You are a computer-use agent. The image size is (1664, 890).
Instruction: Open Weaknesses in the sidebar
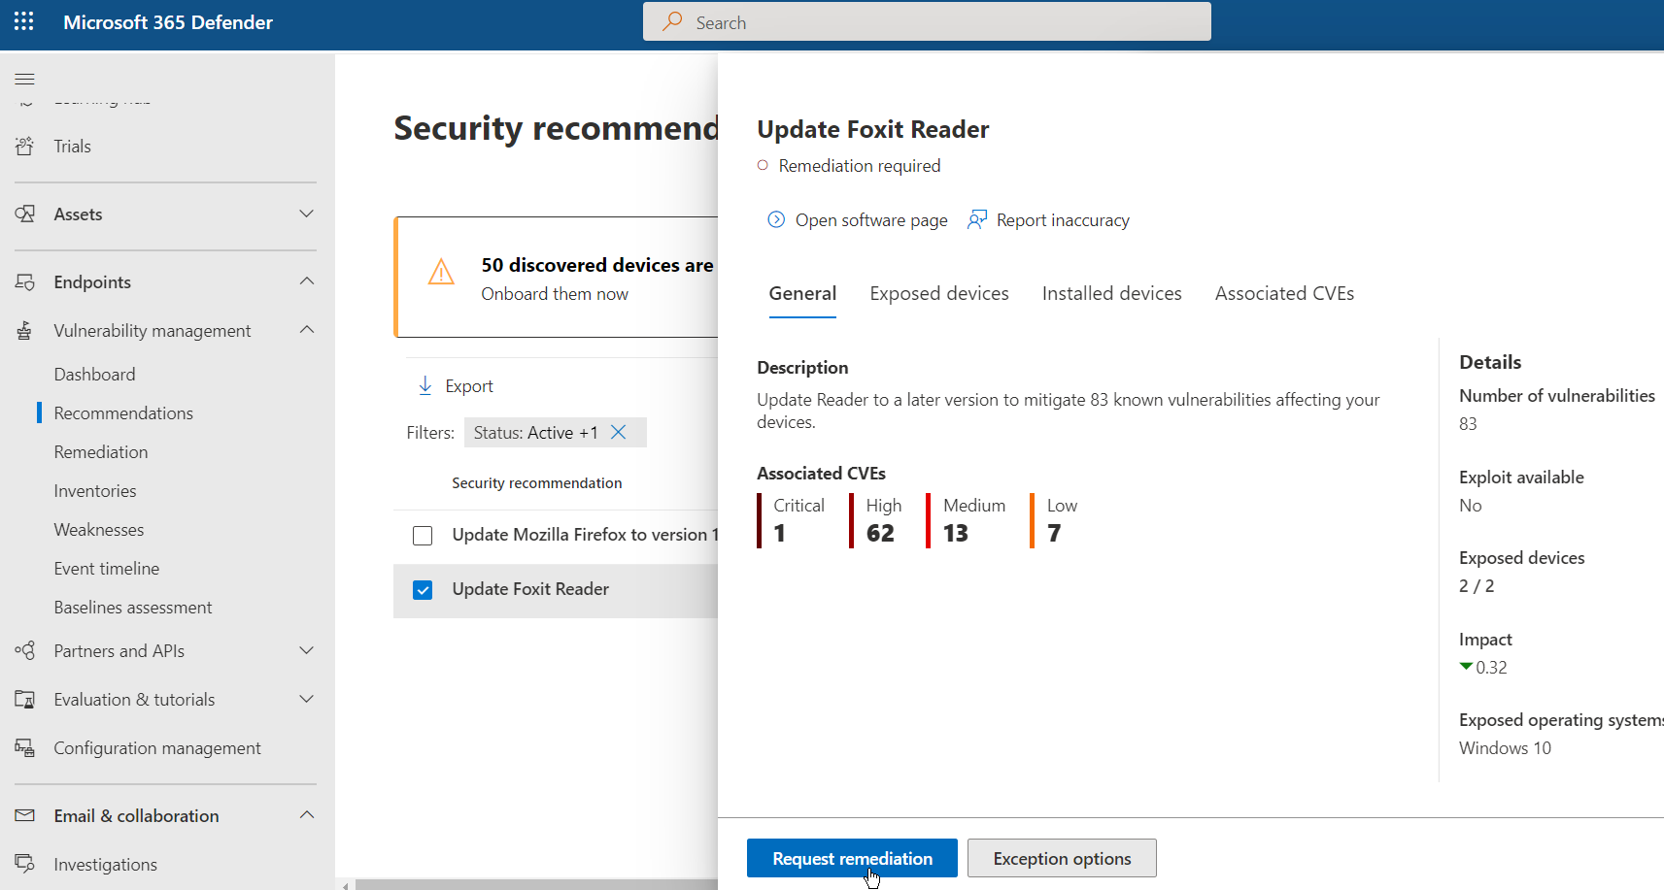pos(99,530)
